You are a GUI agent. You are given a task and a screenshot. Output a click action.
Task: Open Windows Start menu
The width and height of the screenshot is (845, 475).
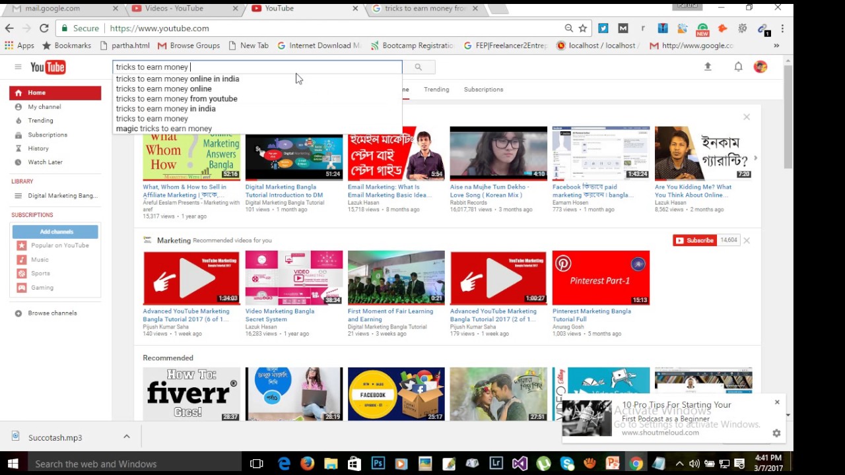pyautogui.click(x=13, y=464)
